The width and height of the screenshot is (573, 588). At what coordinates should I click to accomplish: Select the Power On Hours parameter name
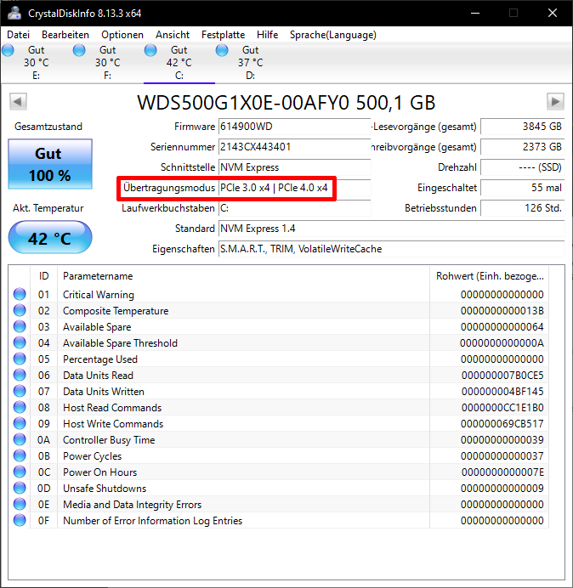click(x=99, y=472)
